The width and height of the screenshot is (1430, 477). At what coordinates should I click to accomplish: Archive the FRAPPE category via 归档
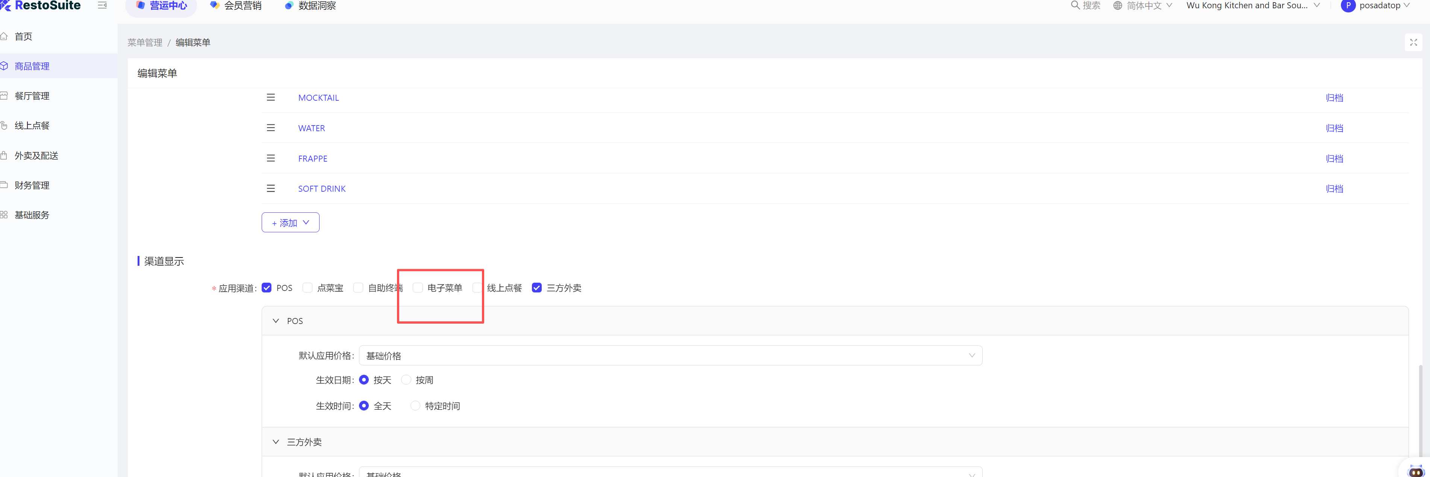click(x=1334, y=159)
